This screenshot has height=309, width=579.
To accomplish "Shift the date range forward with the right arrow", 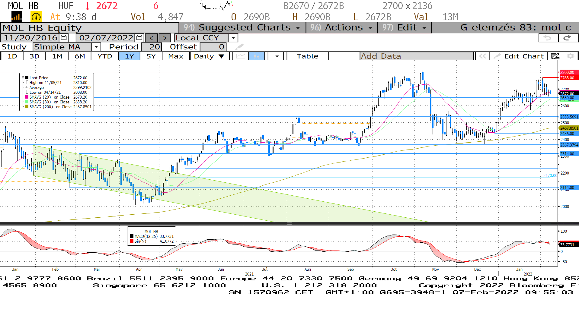I will [165, 38].
